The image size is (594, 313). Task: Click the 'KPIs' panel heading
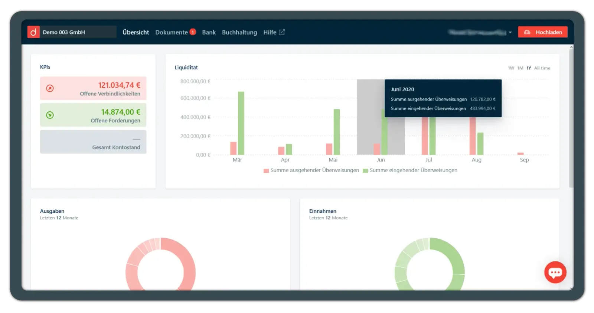click(x=45, y=67)
